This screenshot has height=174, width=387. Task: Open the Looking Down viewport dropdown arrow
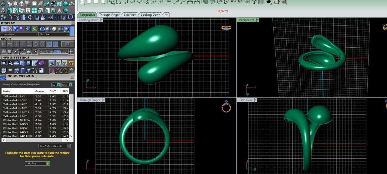pyautogui.click(x=102, y=20)
